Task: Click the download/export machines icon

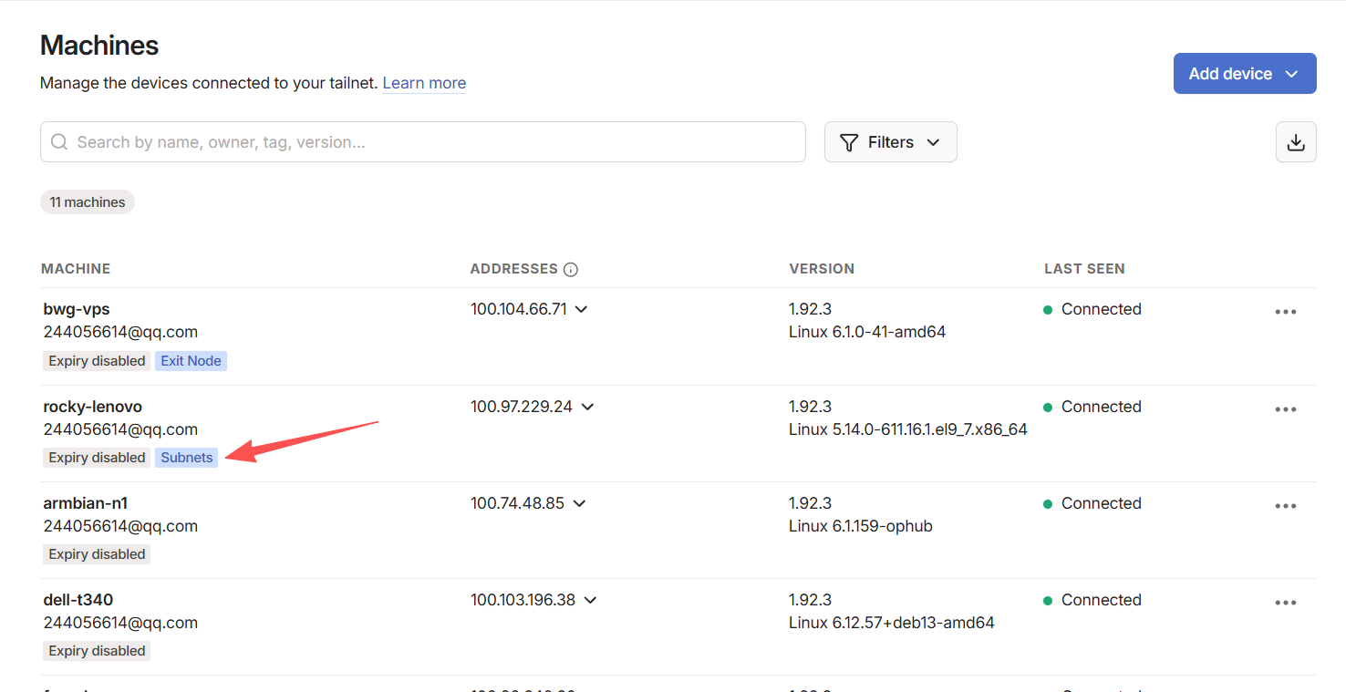Action: pyautogui.click(x=1295, y=142)
